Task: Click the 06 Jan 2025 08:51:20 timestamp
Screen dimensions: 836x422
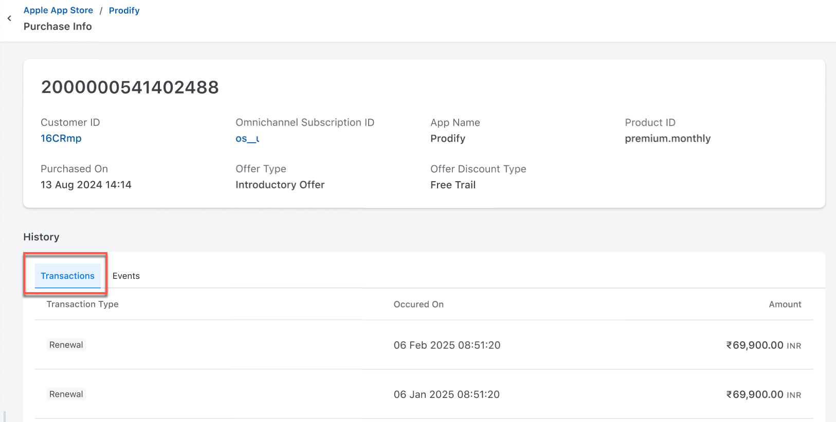Action: click(x=446, y=395)
